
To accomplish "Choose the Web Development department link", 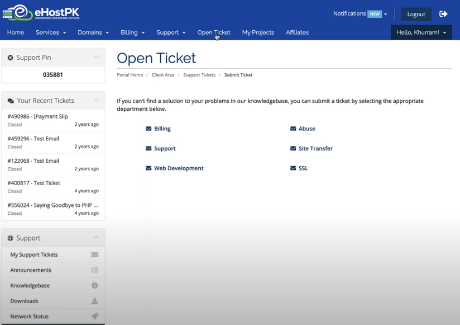I will tap(179, 168).
